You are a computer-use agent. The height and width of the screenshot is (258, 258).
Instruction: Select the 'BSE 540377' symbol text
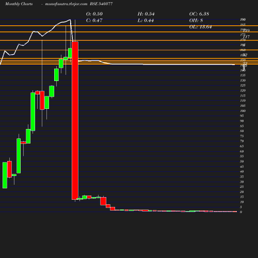(101, 4)
